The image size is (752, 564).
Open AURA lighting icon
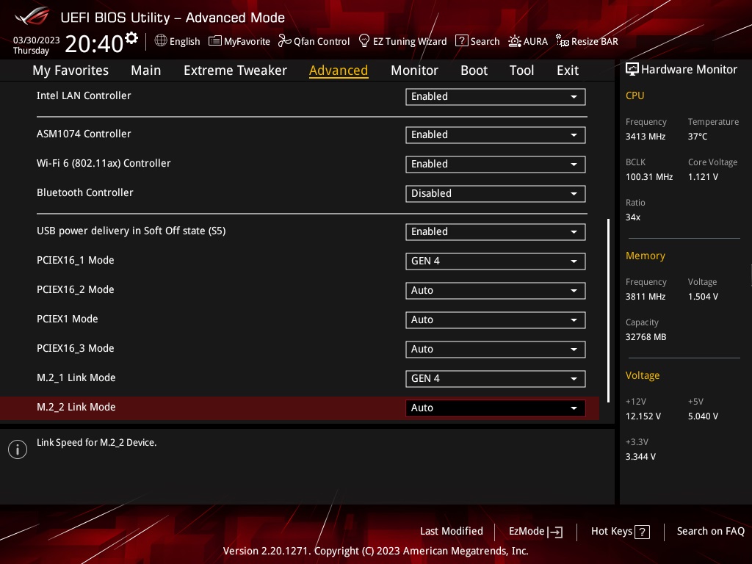pyautogui.click(x=515, y=41)
